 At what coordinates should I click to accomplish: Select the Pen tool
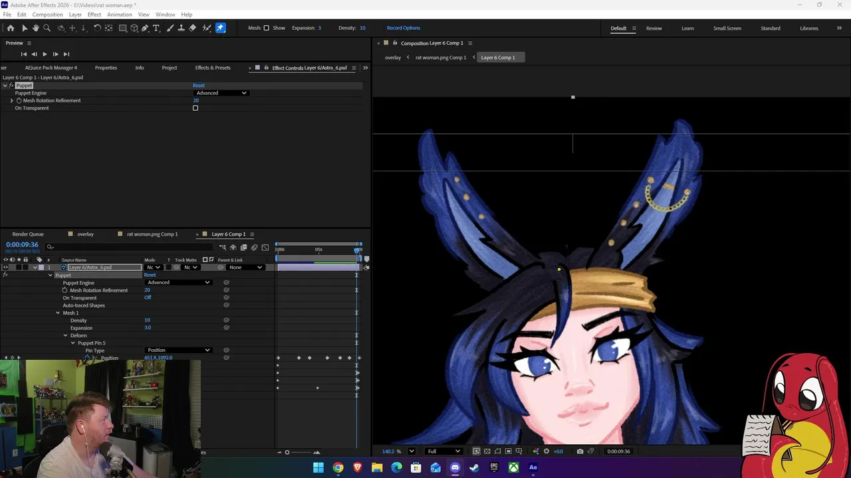[145, 28]
